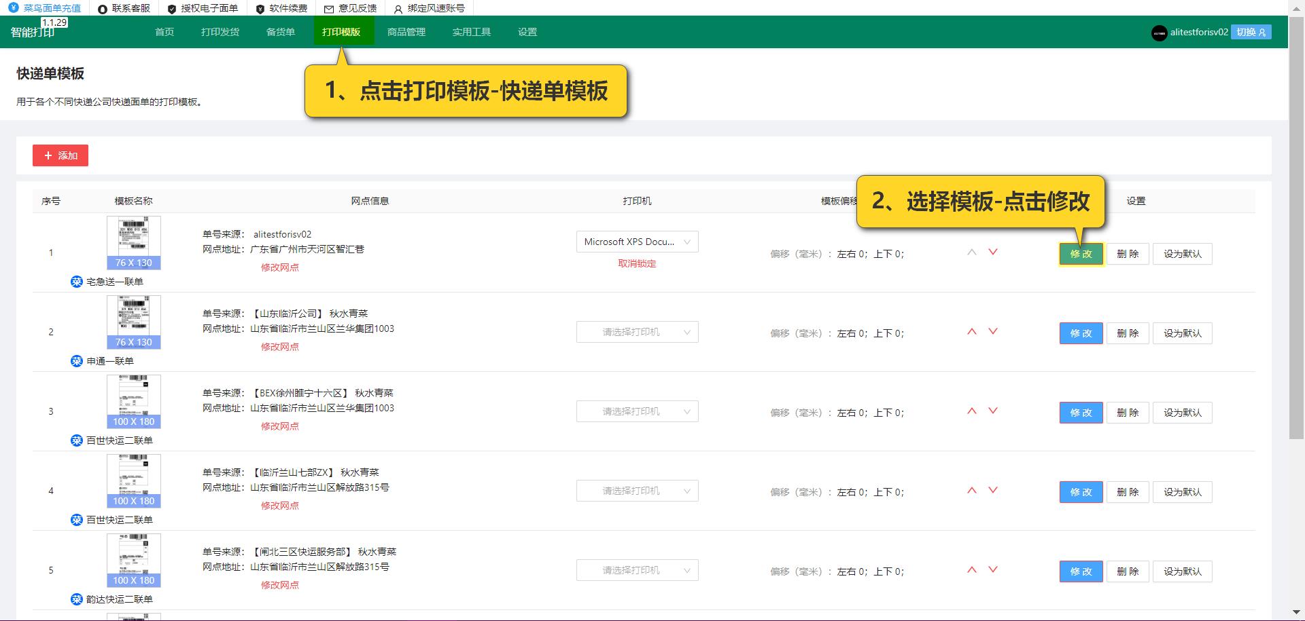Screen dimensions: 1305x621
Task: Click 修改网点 link for 申通一联单
Action: (x=279, y=346)
